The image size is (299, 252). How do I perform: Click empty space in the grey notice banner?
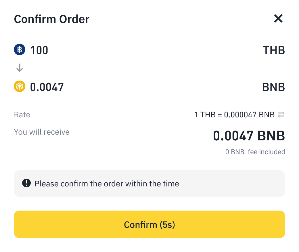coord(236,184)
